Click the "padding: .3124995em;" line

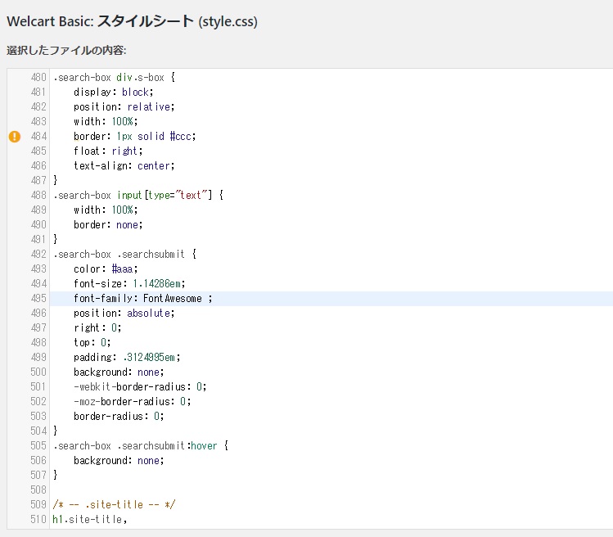pos(127,358)
